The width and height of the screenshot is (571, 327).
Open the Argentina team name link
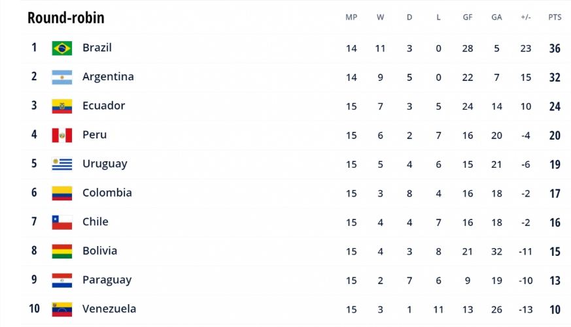pyautogui.click(x=108, y=76)
